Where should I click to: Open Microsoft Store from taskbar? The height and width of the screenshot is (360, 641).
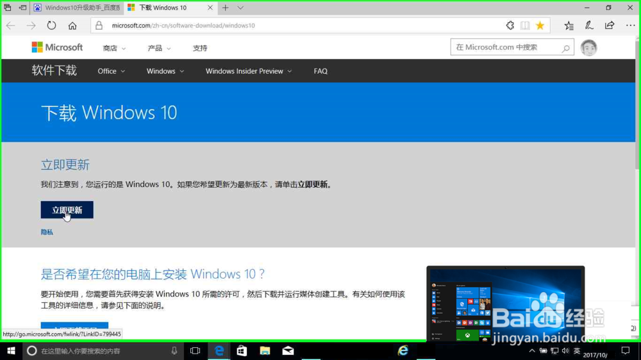click(x=242, y=350)
